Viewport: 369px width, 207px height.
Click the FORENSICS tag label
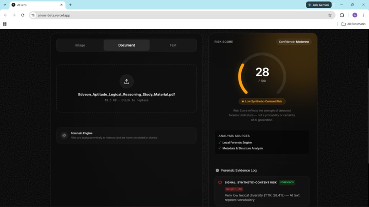[x=287, y=182]
